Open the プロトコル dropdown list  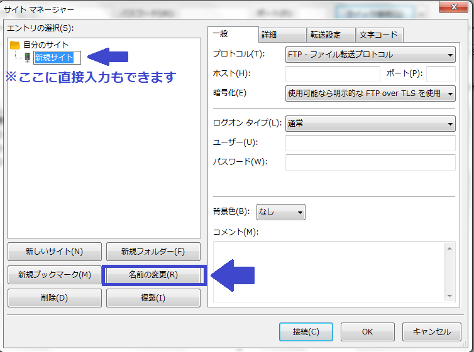pos(370,55)
